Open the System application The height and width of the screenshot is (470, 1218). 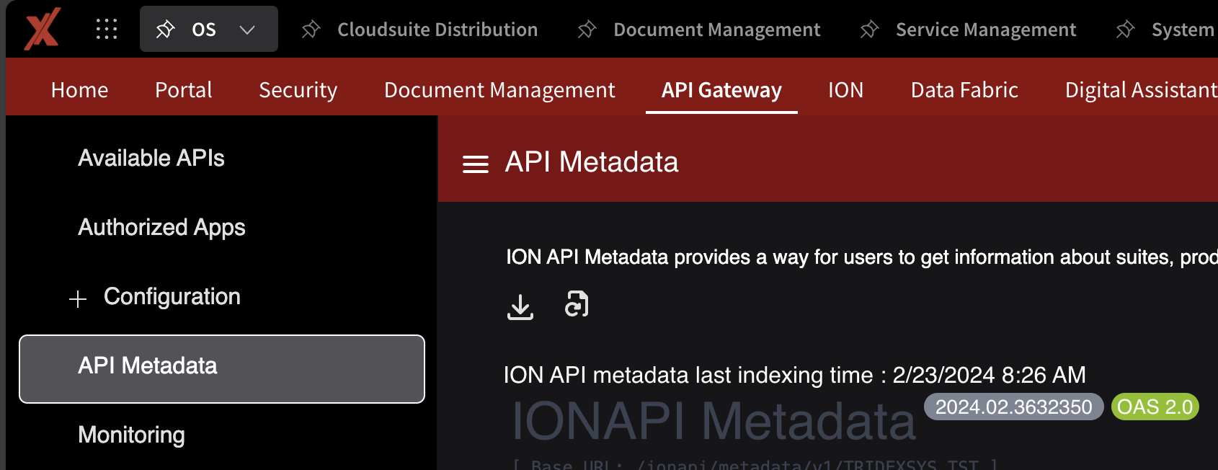(1184, 30)
